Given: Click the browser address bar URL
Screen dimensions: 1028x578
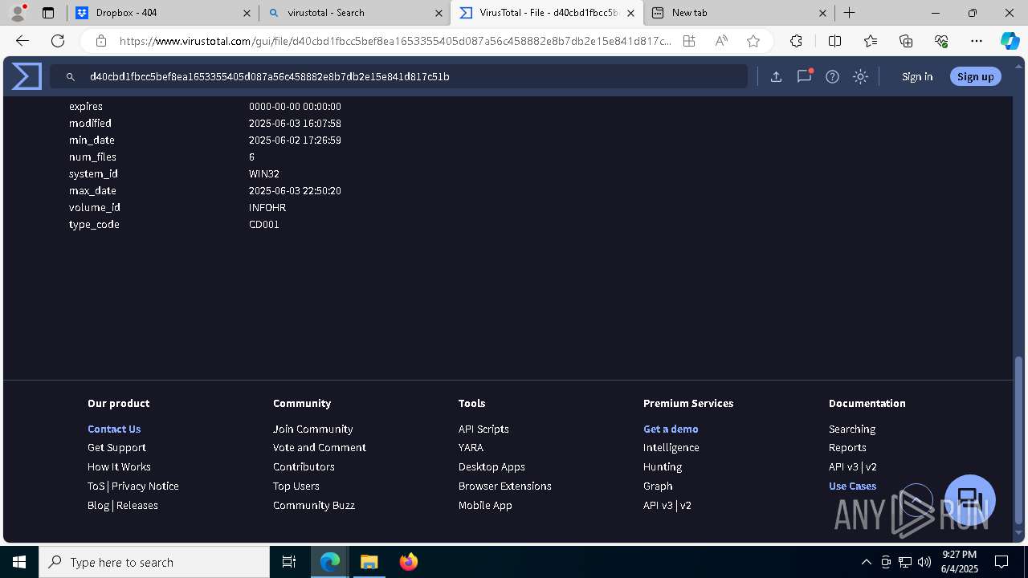Looking at the screenshot, I should pos(395,41).
